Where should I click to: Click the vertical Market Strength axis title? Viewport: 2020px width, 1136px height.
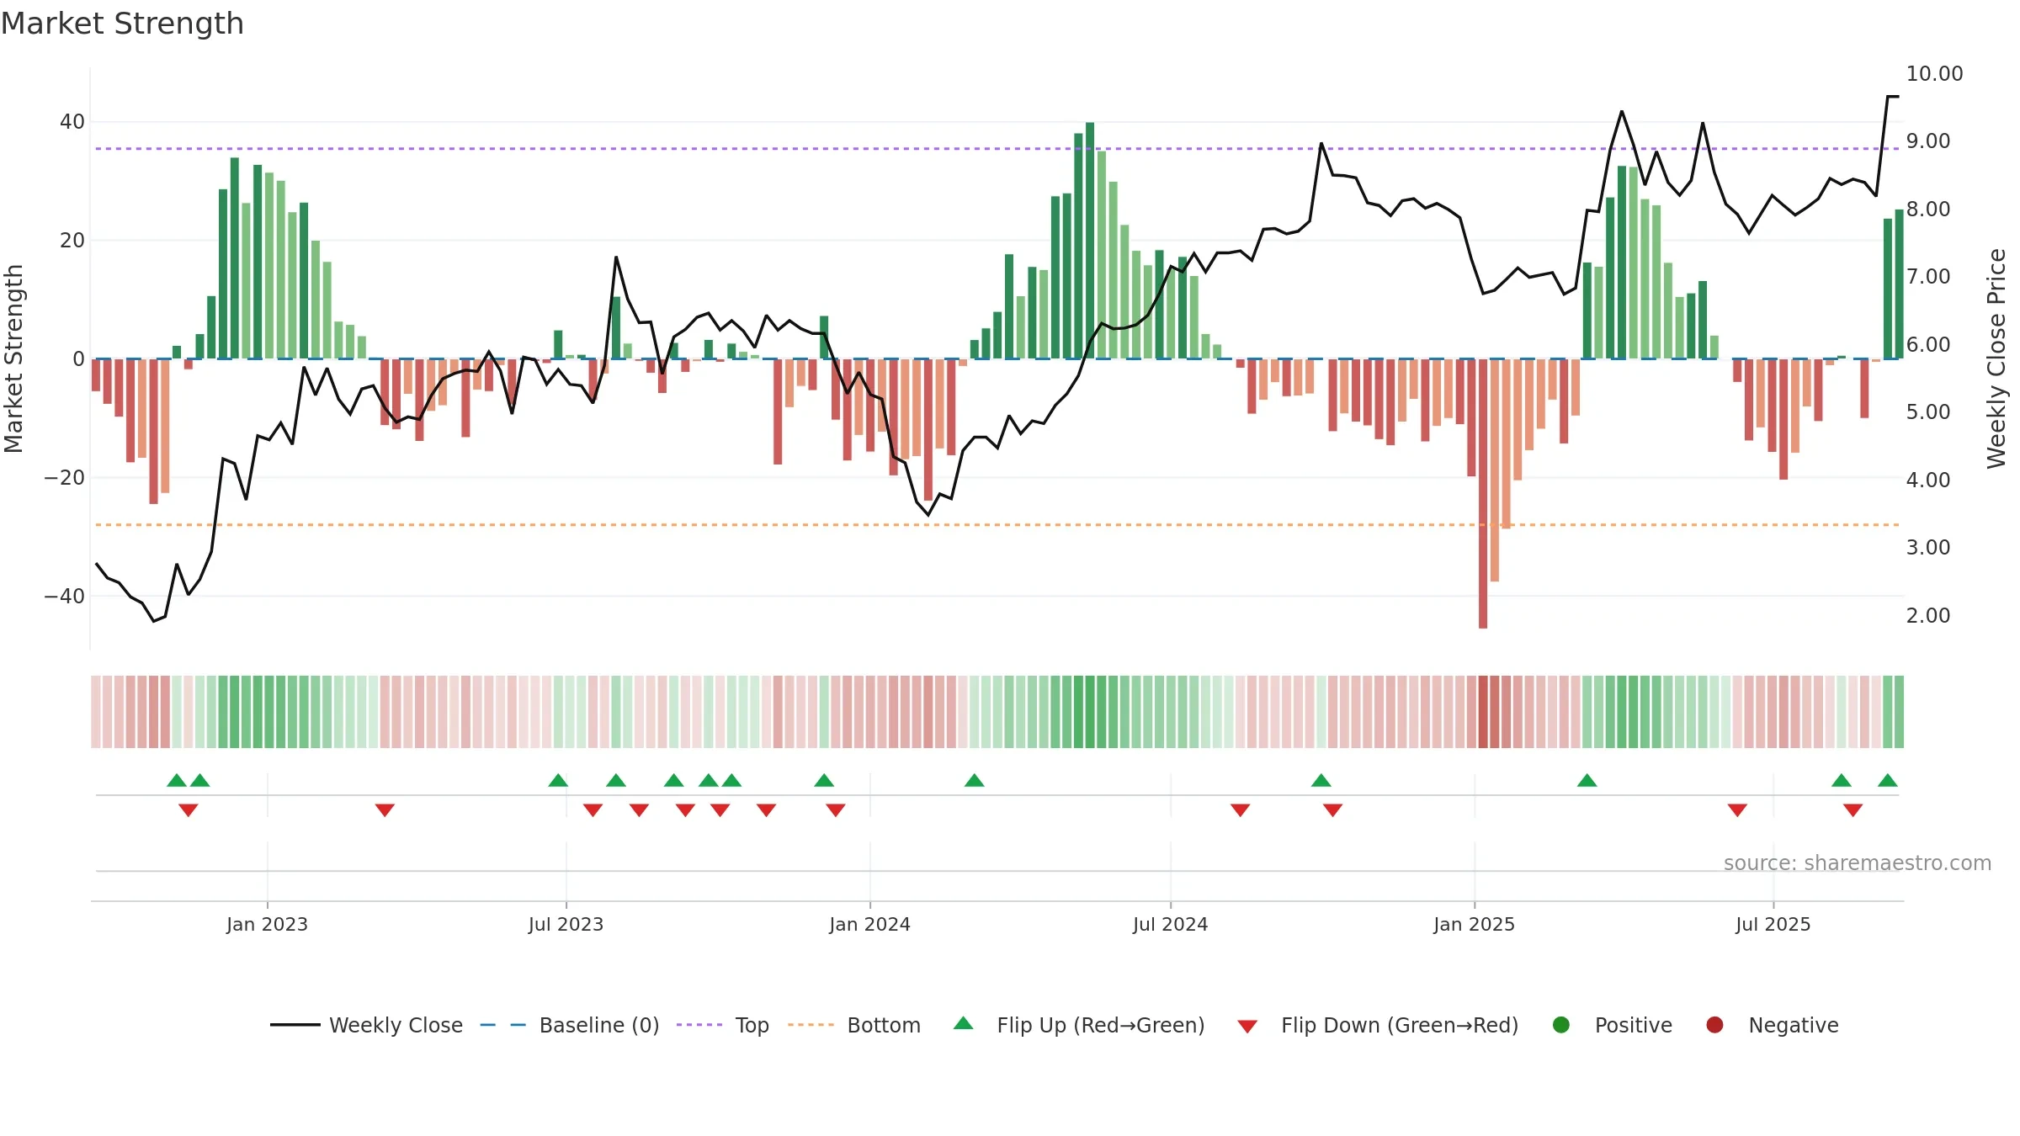click(x=13, y=358)
